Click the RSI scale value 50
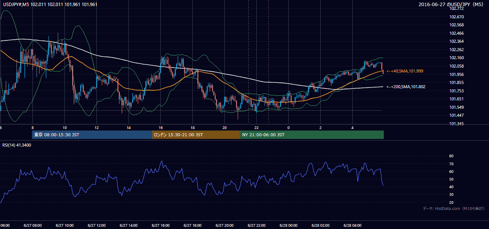This screenshot has height=229, width=489. pyautogui.click(x=451, y=179)
